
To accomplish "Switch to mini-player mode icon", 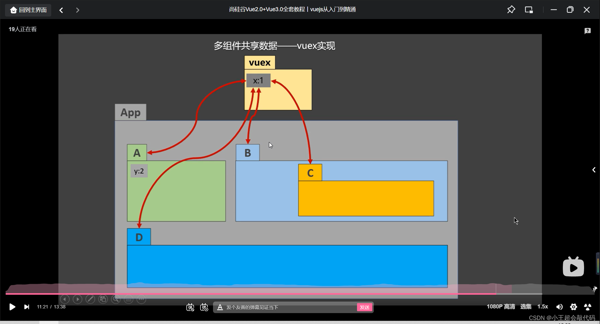I will coord(529,10).
